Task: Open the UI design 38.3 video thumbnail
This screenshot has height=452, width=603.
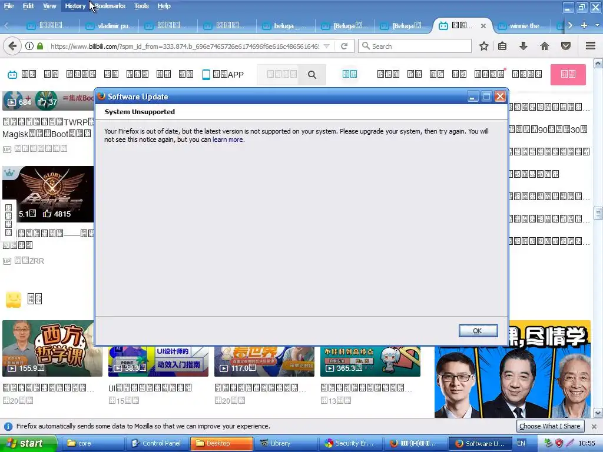Action: tap(158, 361)
